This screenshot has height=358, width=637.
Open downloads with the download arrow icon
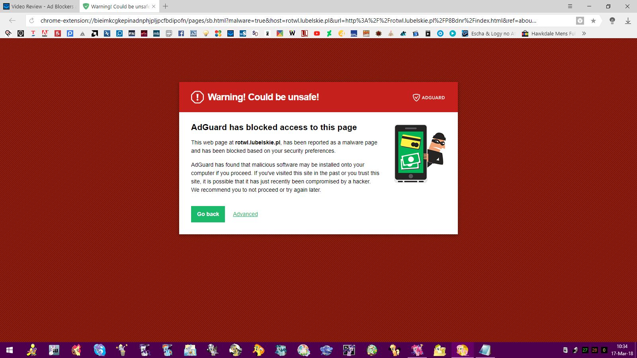pyautogui.click(x=628, y=21)
